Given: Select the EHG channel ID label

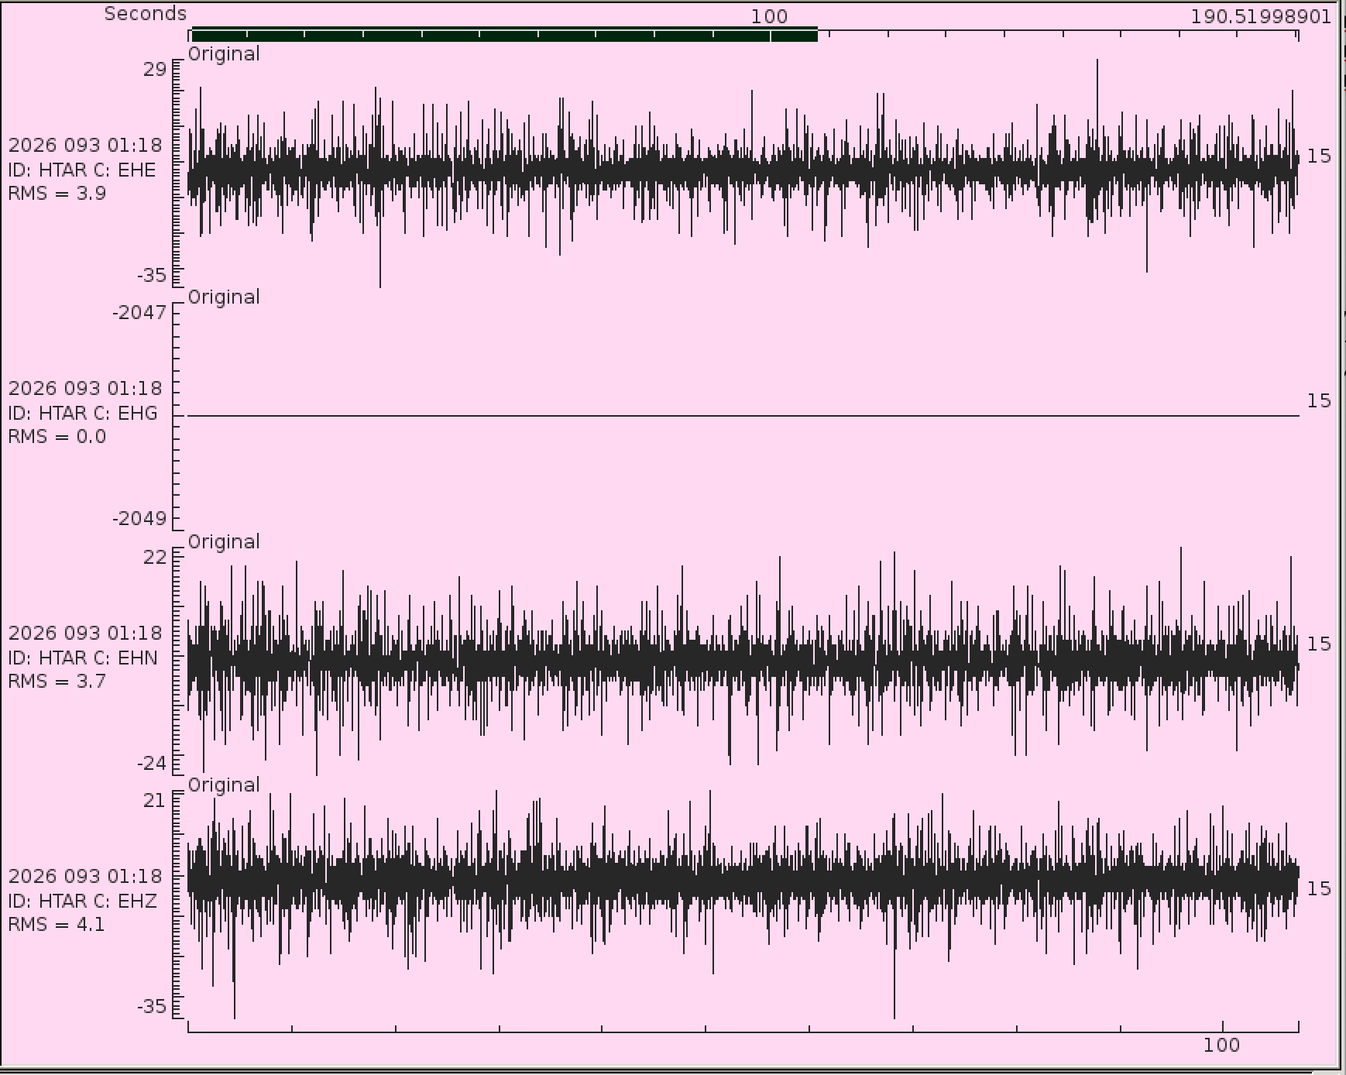Looking at the screenshot, I should [82, 413].
